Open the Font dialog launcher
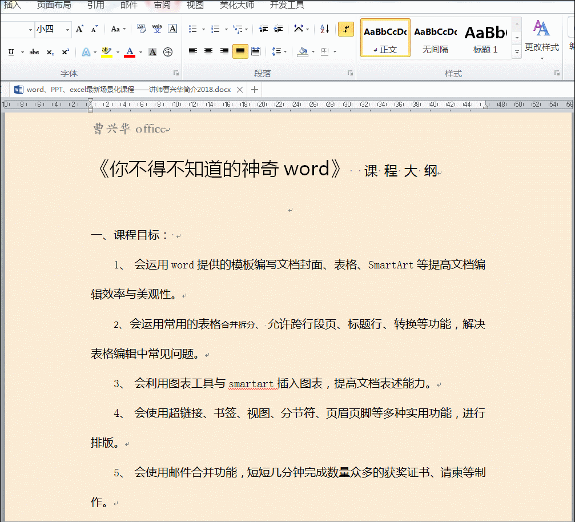Screen dimensions: 575x522 pyautogui.click(x=176, y=73)
